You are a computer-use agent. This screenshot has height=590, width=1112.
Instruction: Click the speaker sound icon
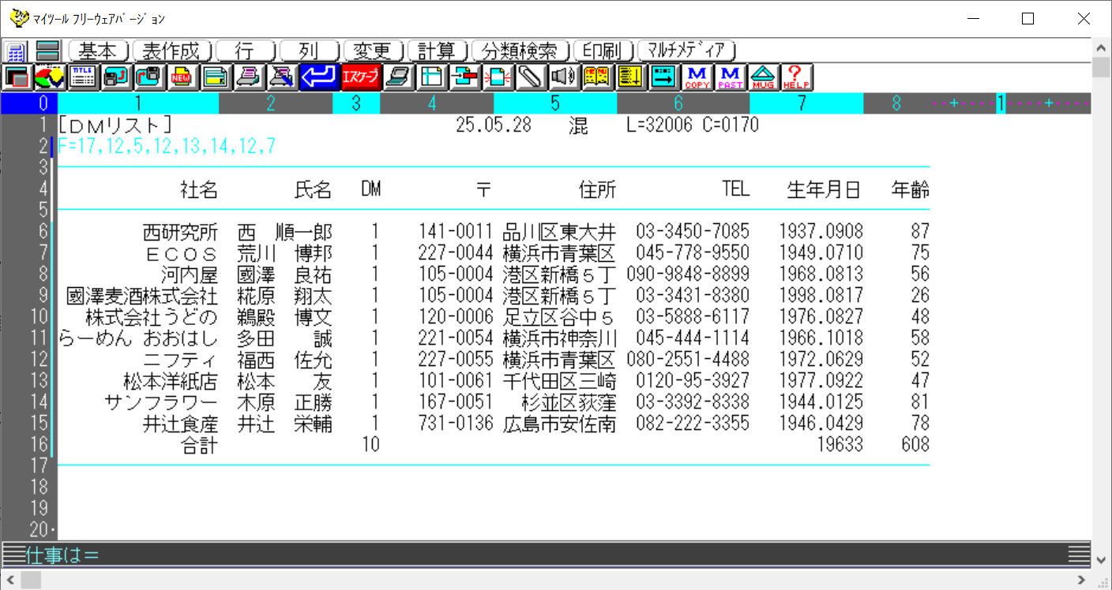[x=562, y=77]
